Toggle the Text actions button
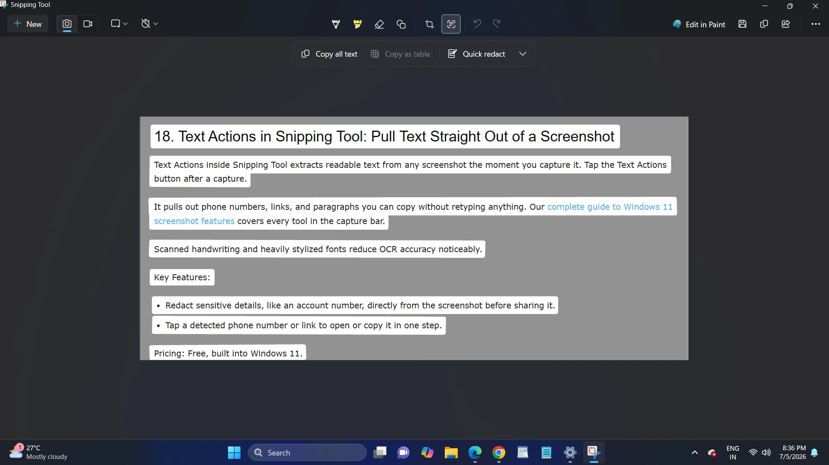This screenshot has height=465, width=829. click(x=451, y=24)
